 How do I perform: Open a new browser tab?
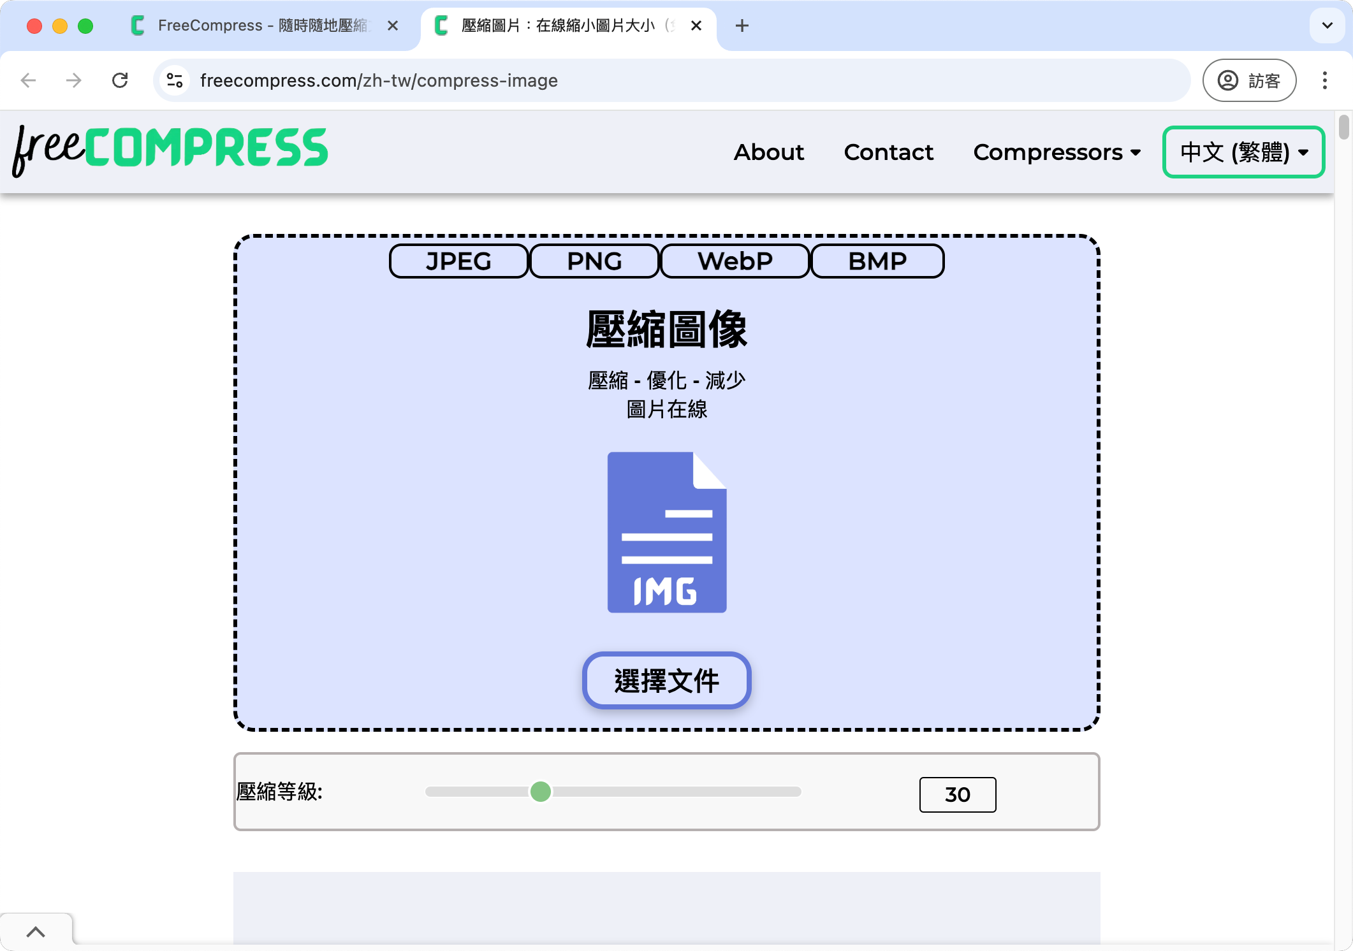pos(742,25)
